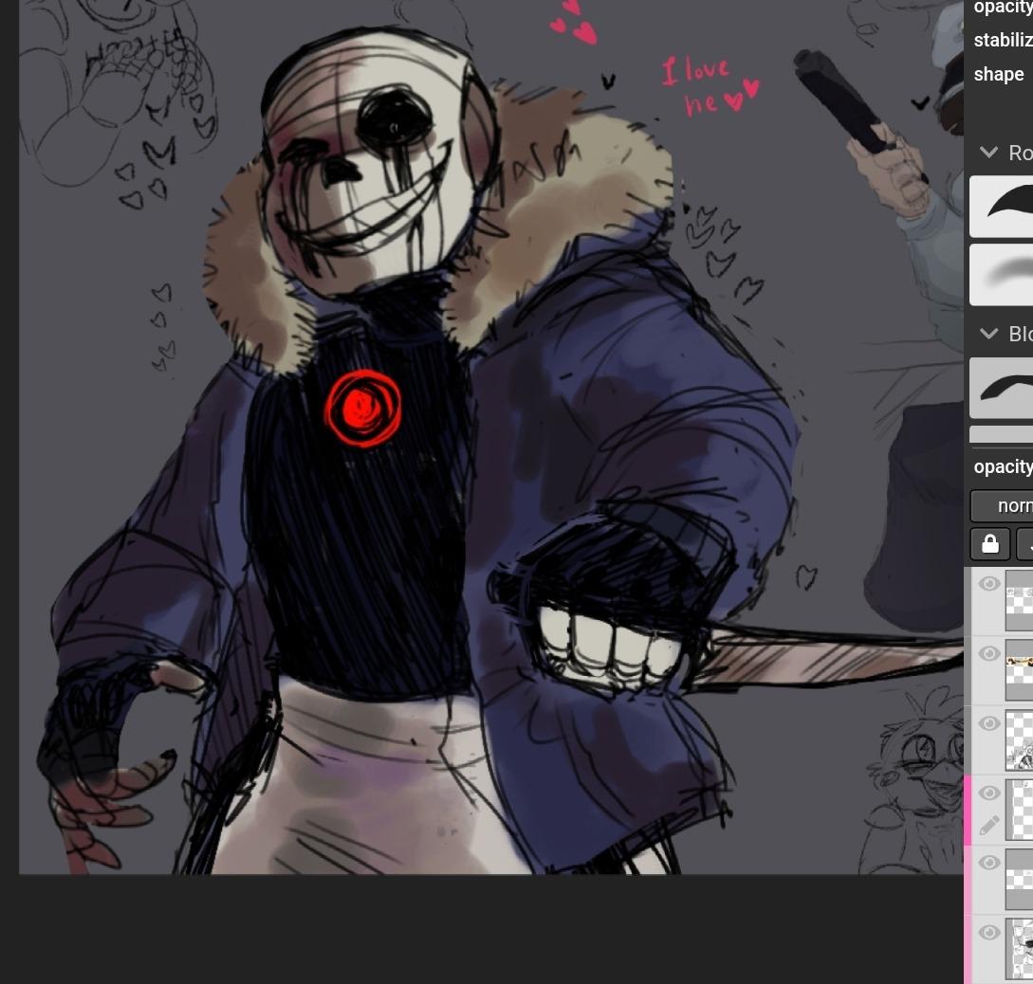This screenshot has width=1033, height=984.
Task: Select the first hard brush preset under 'Ro…'
Action: click(x=1004, y=206)
